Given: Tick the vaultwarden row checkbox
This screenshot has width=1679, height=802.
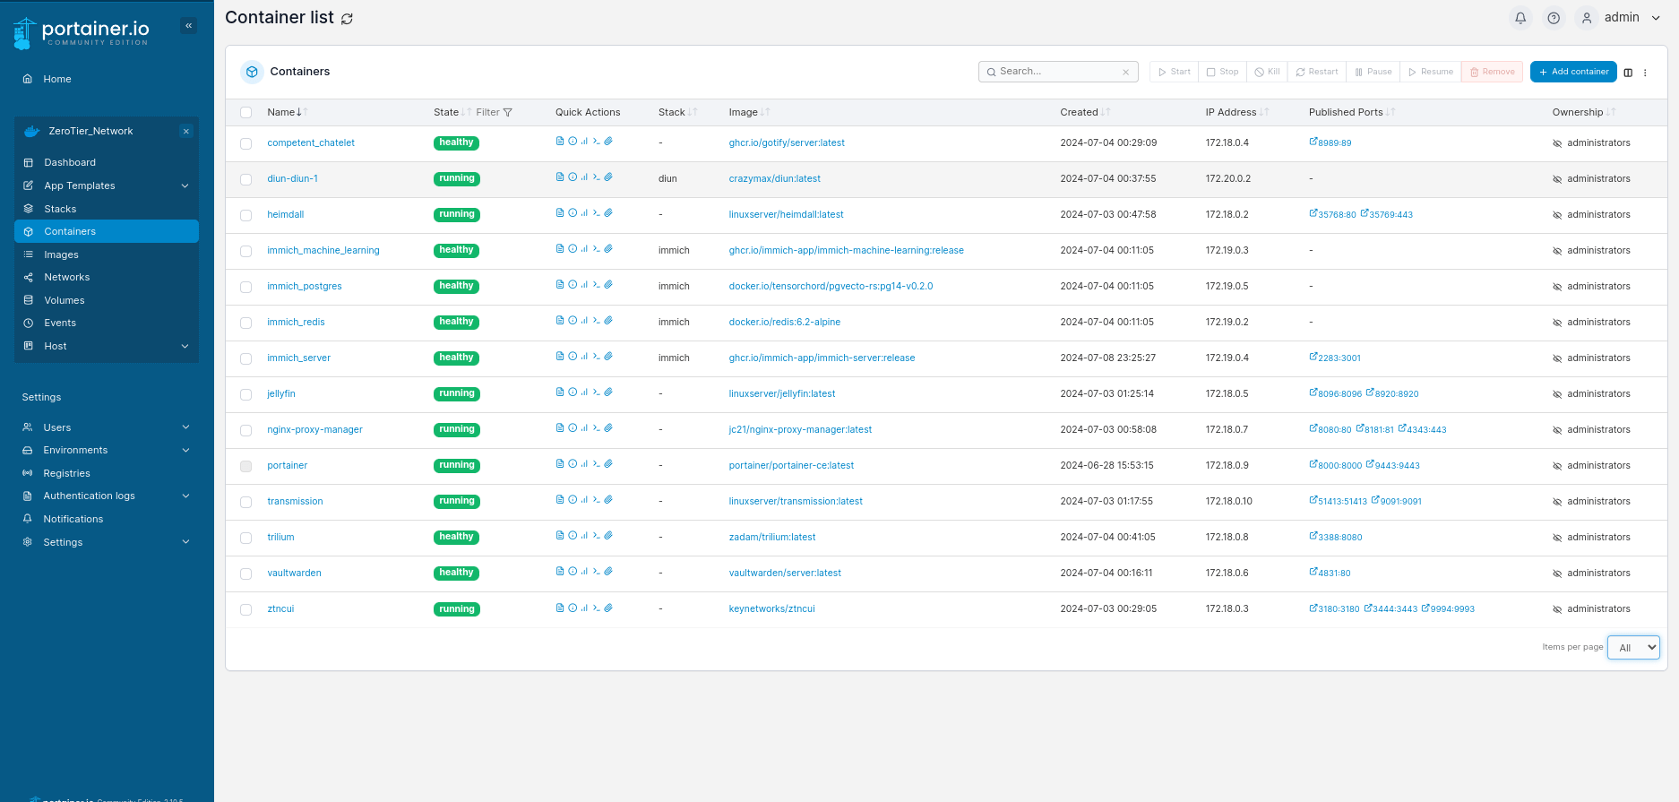Looking at the screenshot, I should pos(245,573).
